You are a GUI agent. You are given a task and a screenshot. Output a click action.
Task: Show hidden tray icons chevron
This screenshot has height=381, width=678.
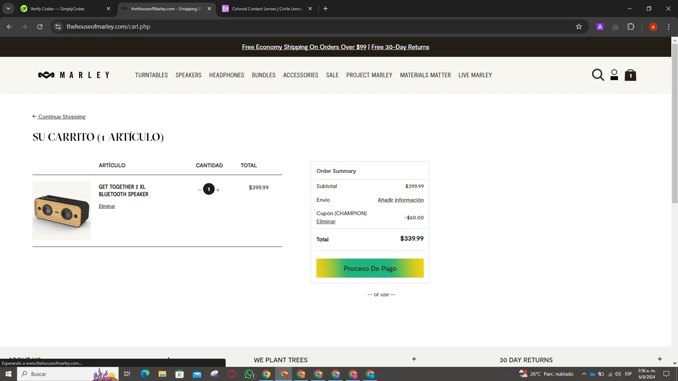click(x=584, y=374)
